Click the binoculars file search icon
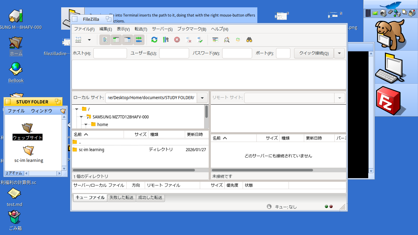The width and height of the screenshot is (418, 235). [249, 40]
